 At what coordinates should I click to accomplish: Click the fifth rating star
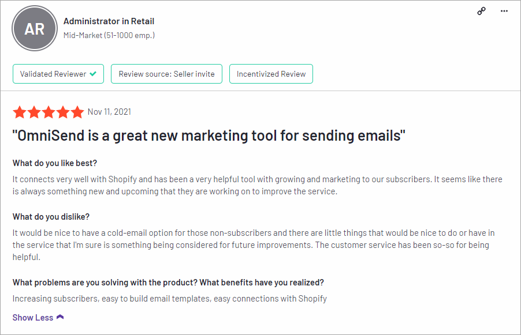pos(77,112)
